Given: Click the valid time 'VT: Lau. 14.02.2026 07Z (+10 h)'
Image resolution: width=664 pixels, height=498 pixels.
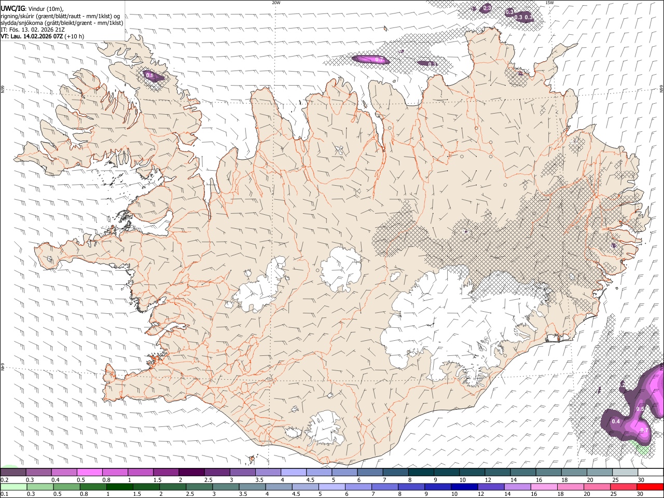Looking at the screenshot, I should click(43, 36).
